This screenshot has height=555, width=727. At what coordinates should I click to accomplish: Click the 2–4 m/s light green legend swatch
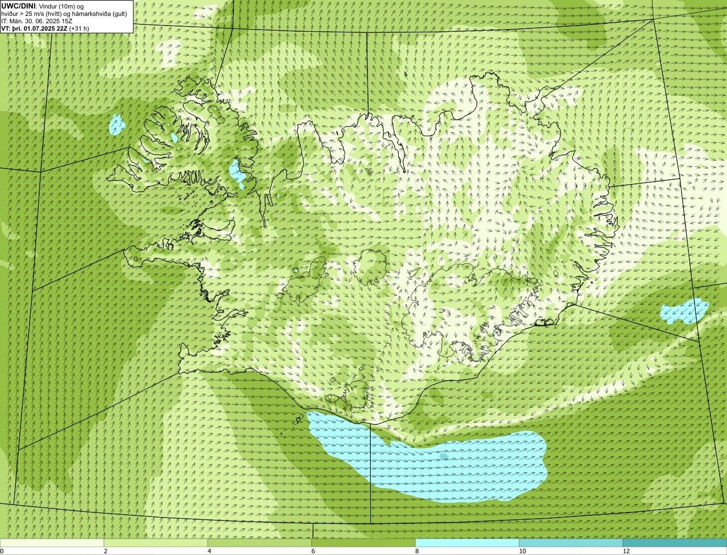tap(156, 543)
